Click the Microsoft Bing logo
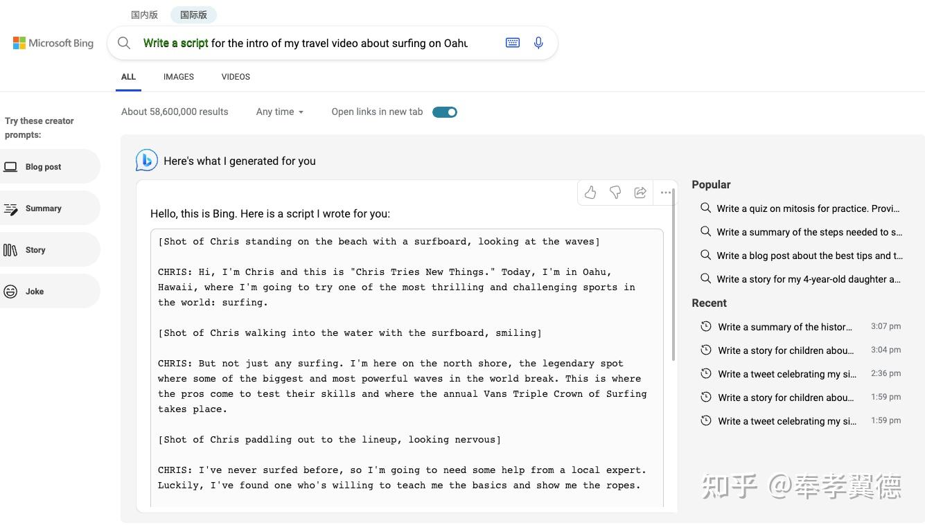Screen dimensions: 925x525 [53, 43]
